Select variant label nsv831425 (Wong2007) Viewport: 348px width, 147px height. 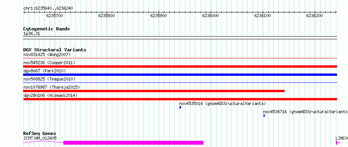pos(47,54)
